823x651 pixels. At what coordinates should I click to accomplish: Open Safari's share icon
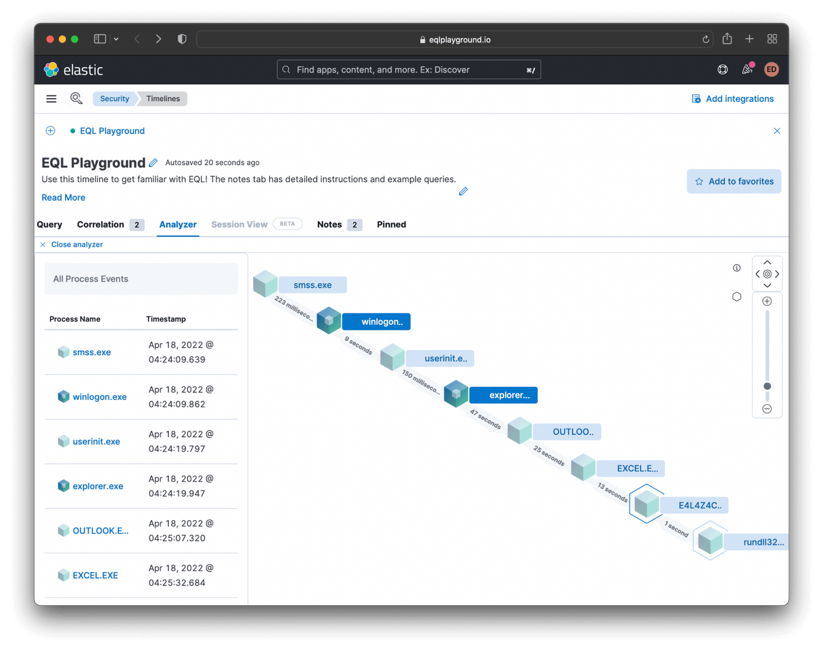(x=727, y=38)
